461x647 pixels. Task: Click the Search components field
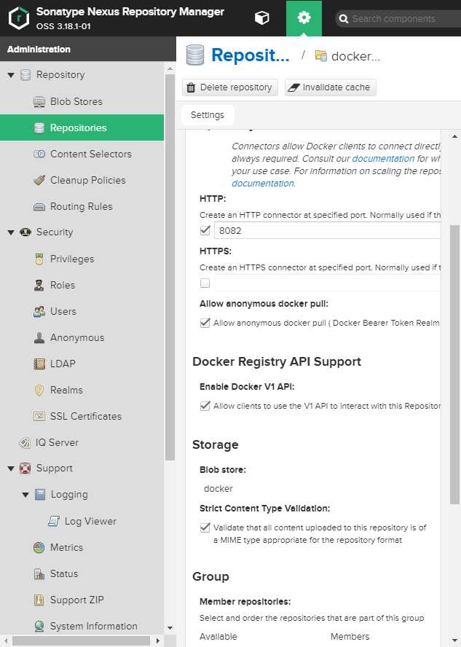point(398,18)
